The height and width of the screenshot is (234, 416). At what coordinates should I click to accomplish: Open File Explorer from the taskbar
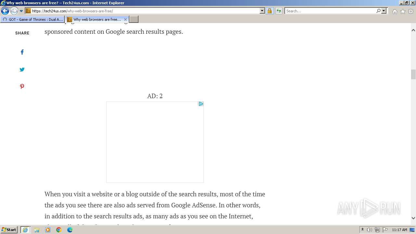(x=37, y=230)
